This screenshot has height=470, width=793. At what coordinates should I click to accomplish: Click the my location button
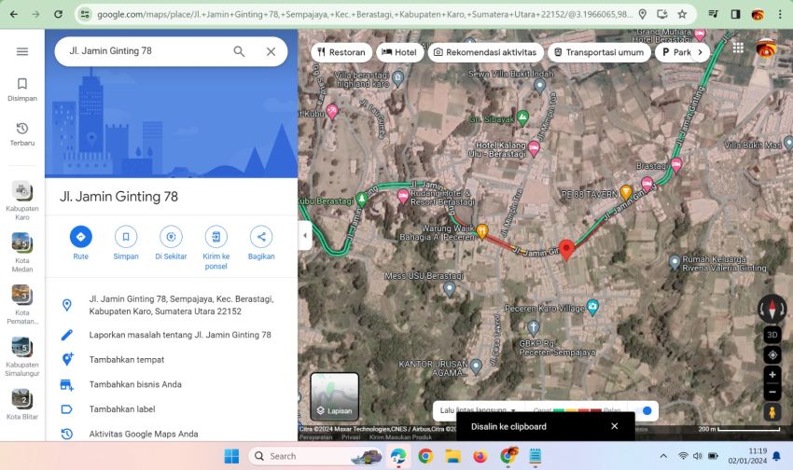tap(772, 354)
